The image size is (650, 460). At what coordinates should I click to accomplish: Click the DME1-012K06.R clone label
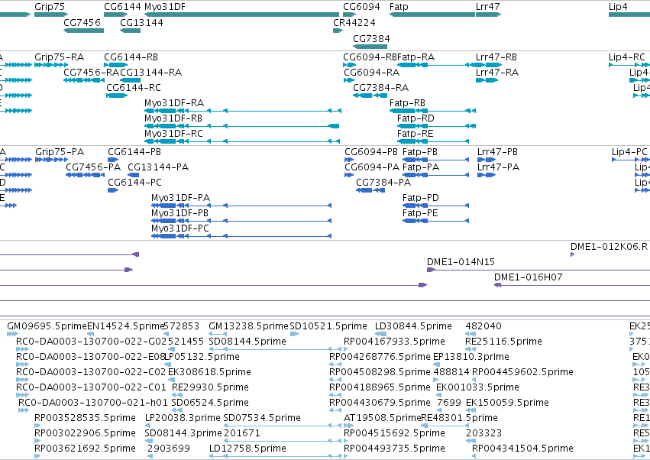[x=609, y=246]
